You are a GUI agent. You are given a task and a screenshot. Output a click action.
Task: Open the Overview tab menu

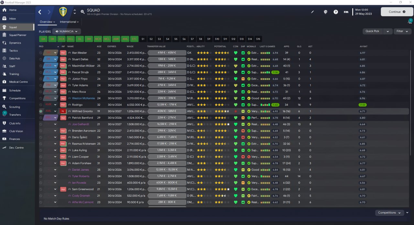[x=48, y=22]
